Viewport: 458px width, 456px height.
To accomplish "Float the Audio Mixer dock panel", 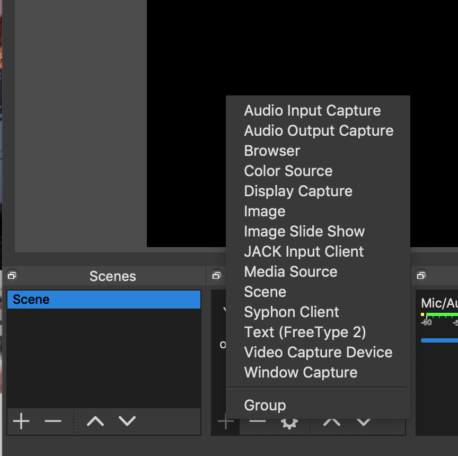I will tap(421, 276).
